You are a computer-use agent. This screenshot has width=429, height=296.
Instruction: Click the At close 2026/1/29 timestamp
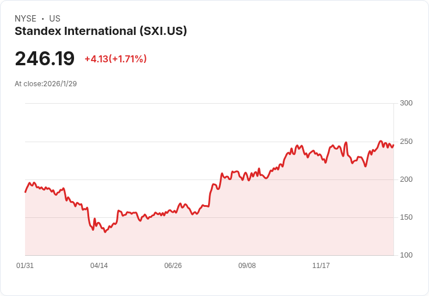tap(46, 83)
